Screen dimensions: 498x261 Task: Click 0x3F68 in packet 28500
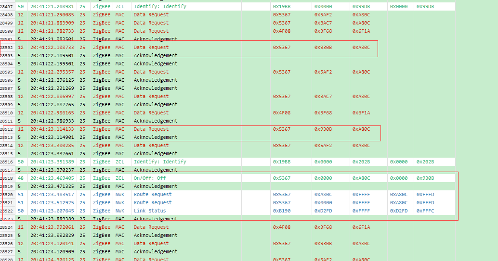[323, 31]
